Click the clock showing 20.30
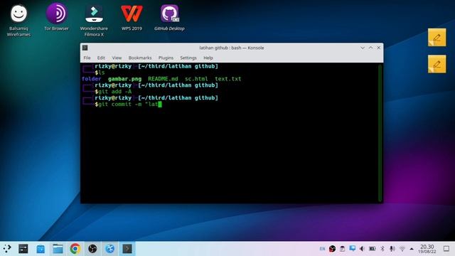The height and width of the screenshot is (256, 455). pyautogui.click(x=427, y=249)
